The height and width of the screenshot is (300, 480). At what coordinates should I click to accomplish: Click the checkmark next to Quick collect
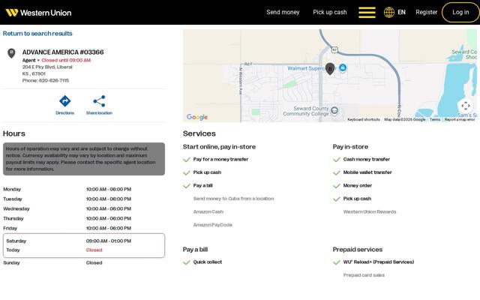pos(187,262)
